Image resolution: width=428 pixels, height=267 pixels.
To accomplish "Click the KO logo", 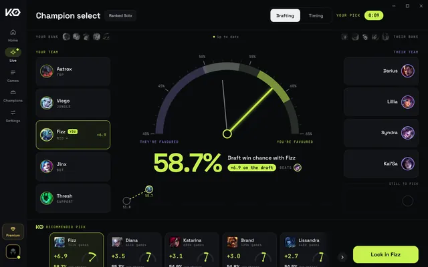I will coord(13,12).
